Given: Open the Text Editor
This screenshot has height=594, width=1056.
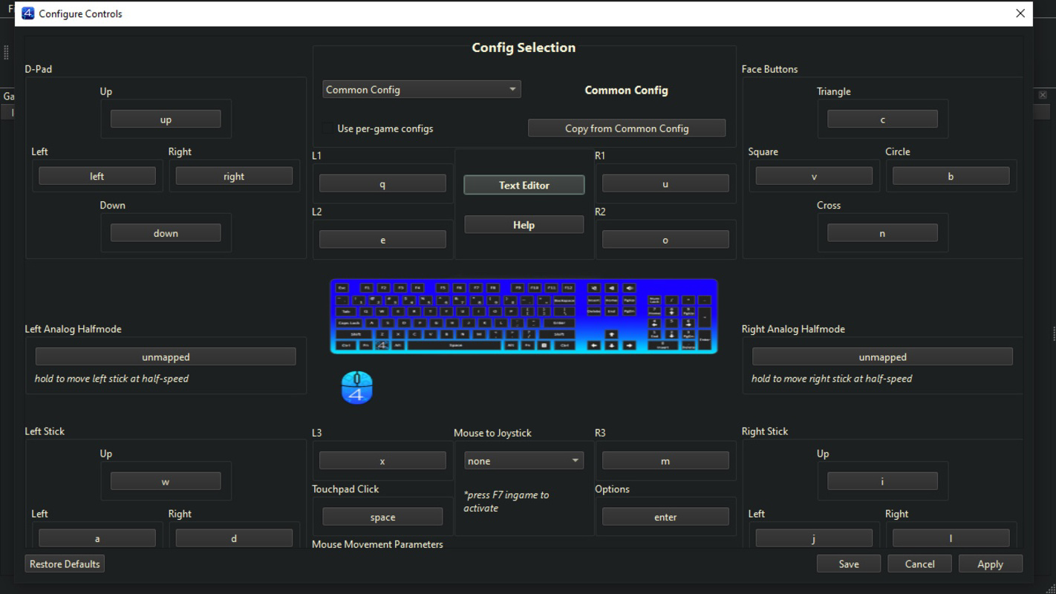Looking at the screenshot, I should [524, 185].
